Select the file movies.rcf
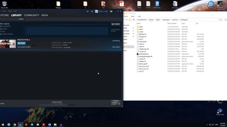The height and width of the screenshot is (127, 227). coord(142,52)
